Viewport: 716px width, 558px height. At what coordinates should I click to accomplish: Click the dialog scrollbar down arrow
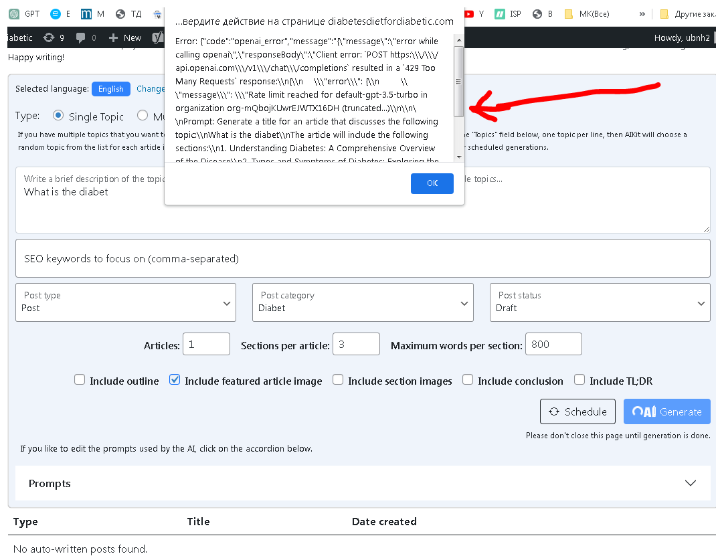point(459,157)
